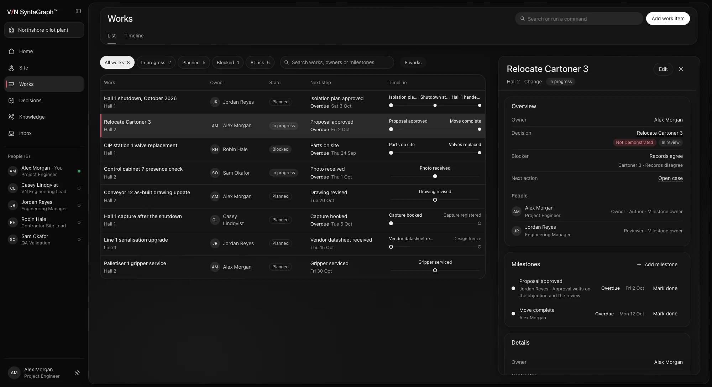Mark Proposal approved milestone done
The width and height of the screenshot is (712, 387).
pyautogui.click(x=665, y=288)
